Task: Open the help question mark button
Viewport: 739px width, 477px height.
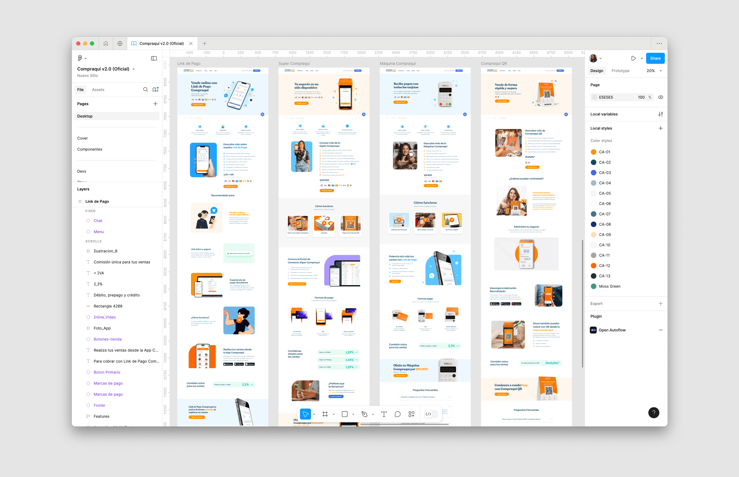Action: (654, 413)
